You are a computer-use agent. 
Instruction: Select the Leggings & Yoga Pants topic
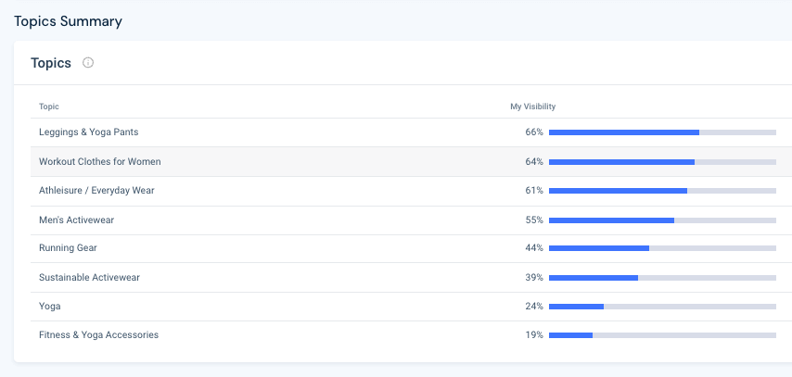(x=88, y=132)
